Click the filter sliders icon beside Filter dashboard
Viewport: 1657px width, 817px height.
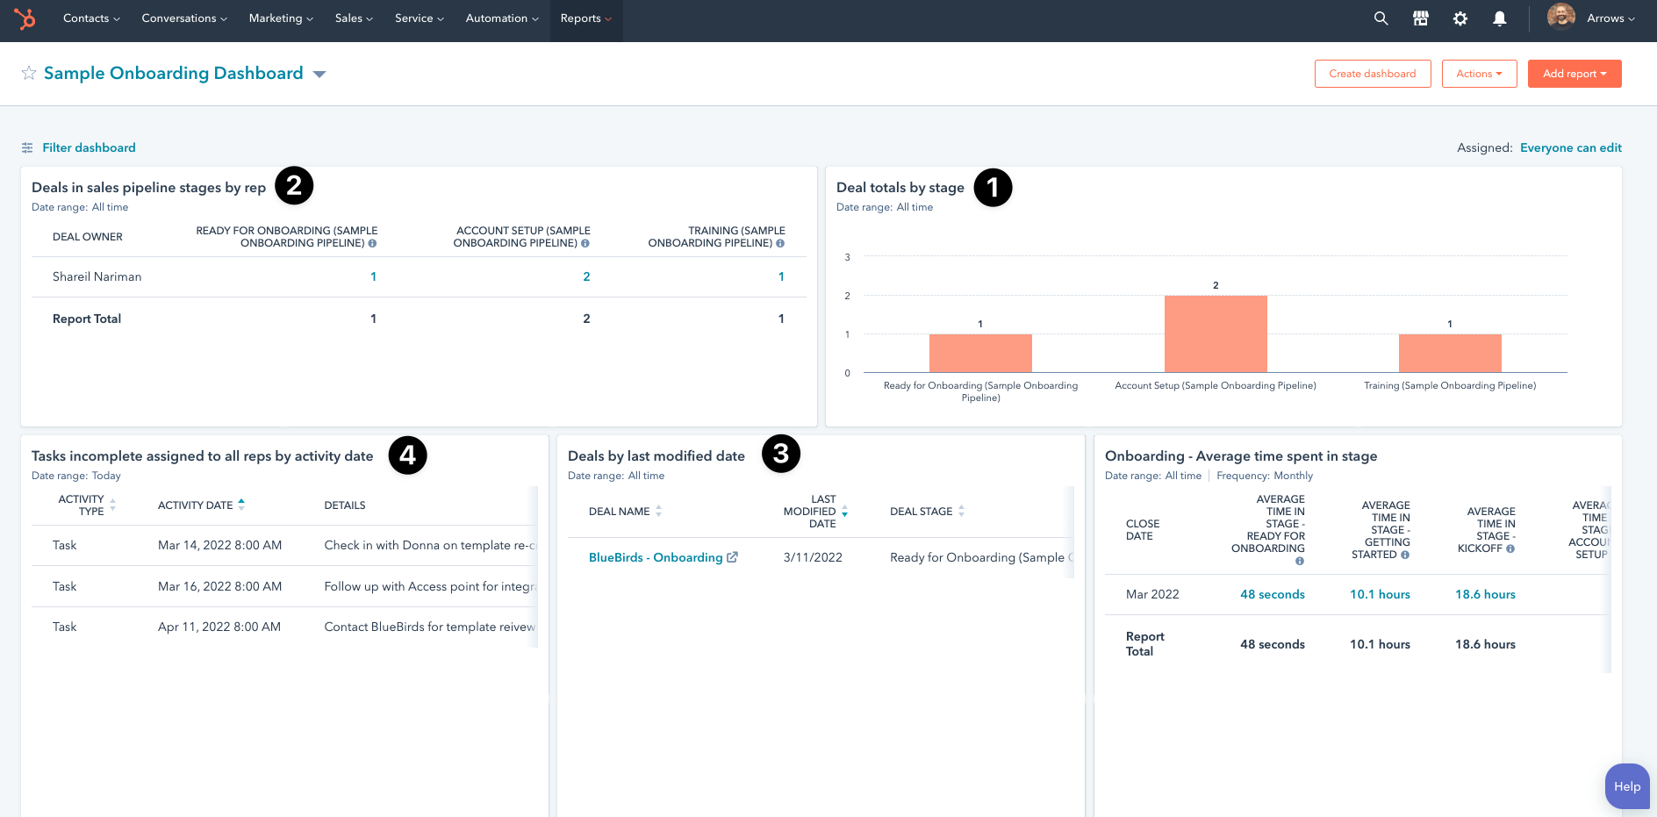(27, 147)
